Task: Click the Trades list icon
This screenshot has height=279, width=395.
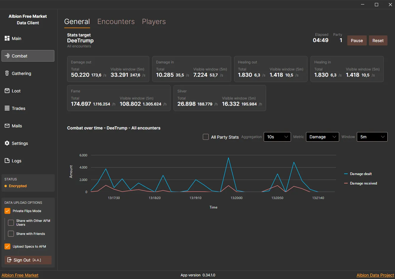Action: 7,108
